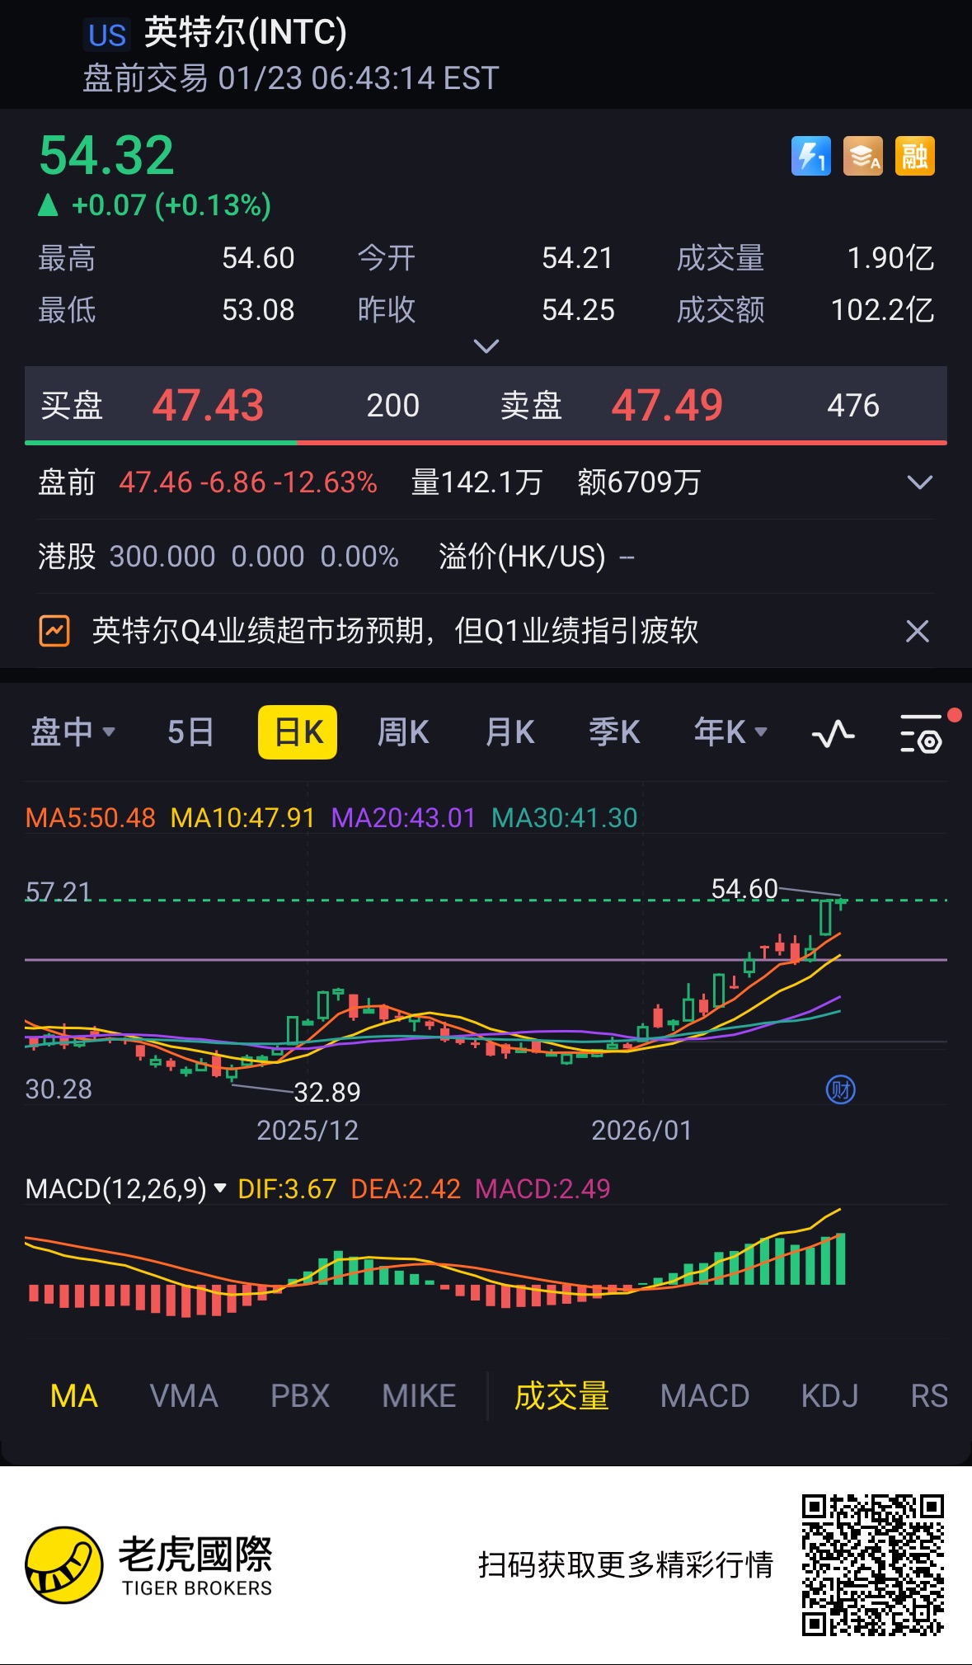The width and height of the screenshot is (972, 1665).
Task: Tap the 溢价(HK/US) label
Action: 522,557
